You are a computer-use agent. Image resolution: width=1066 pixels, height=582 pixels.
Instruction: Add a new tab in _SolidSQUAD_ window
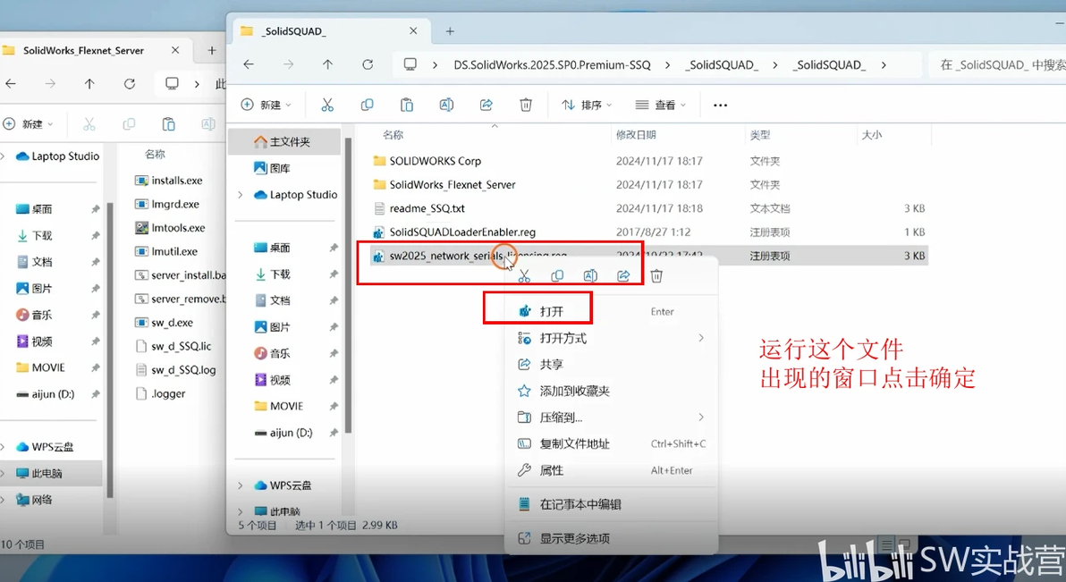tap(450, 31)
